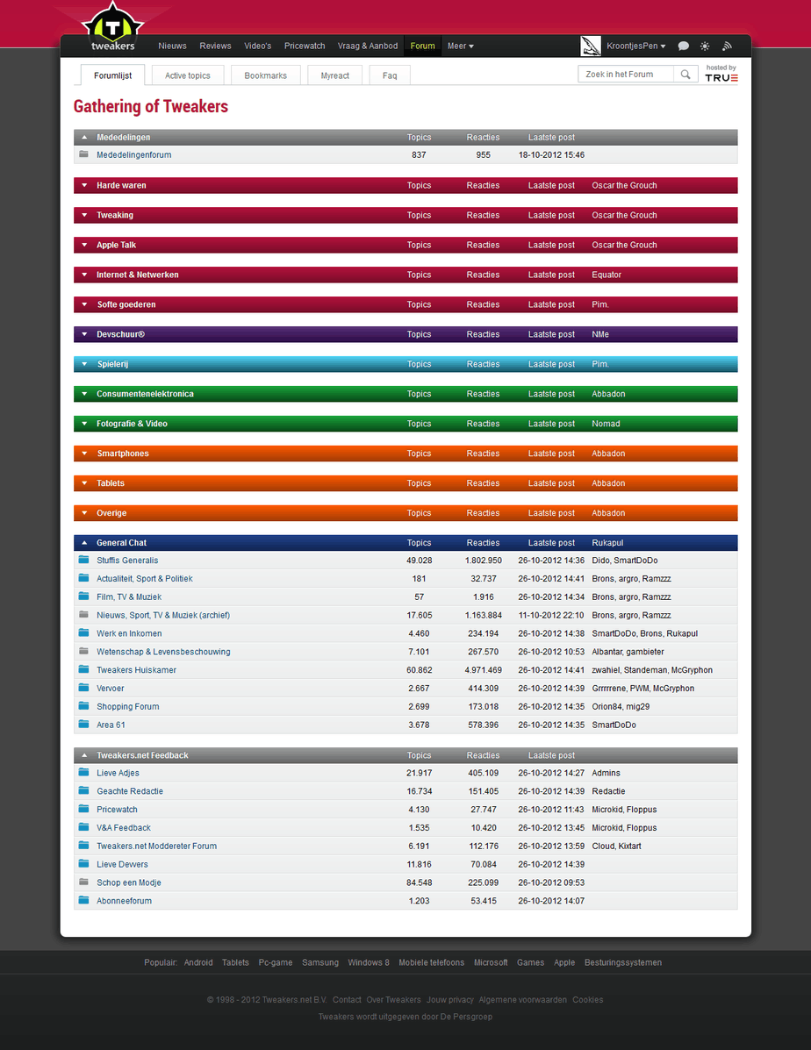Click the search magnifier button

coord(685,75)
